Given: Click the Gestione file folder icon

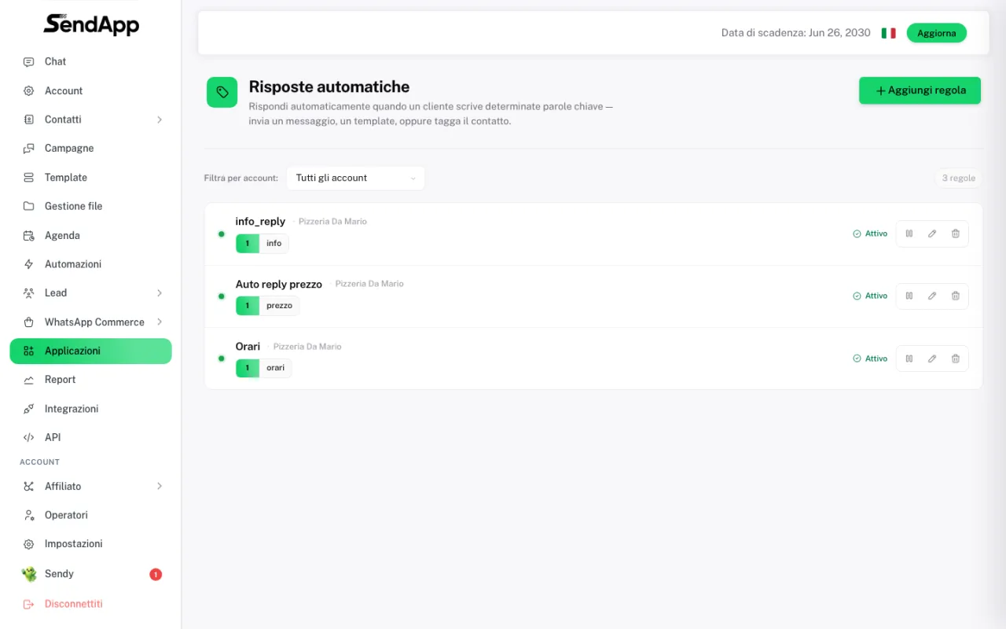Looking at the screenshot, I should [29, 206].
